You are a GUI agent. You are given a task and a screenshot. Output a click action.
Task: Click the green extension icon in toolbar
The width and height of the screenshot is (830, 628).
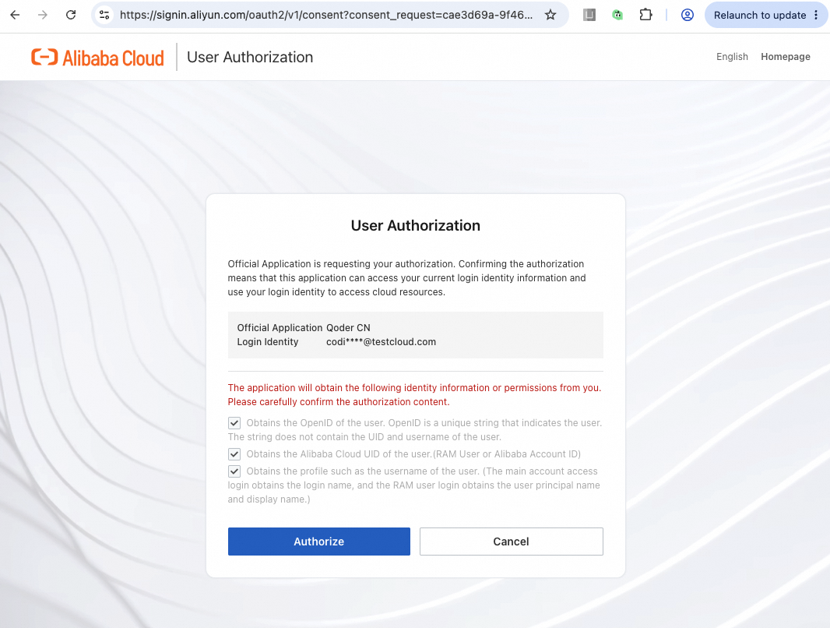pos(617,15)
